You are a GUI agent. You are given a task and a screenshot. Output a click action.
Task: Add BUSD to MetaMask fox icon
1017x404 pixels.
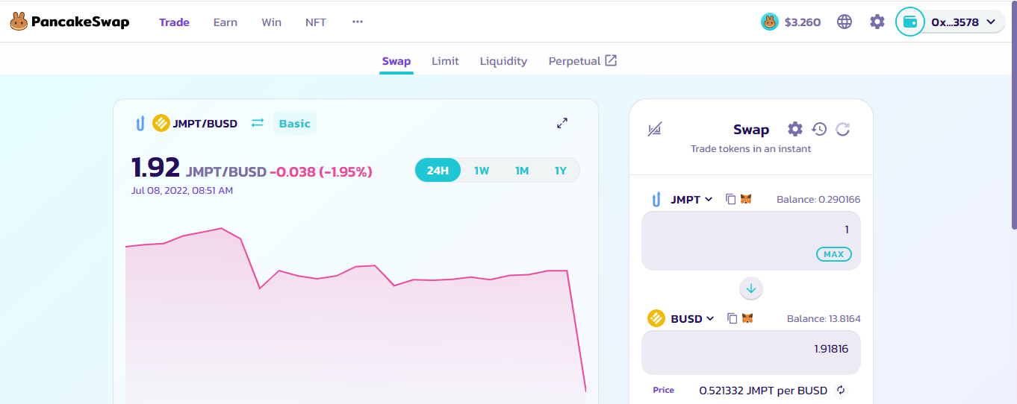747,318
